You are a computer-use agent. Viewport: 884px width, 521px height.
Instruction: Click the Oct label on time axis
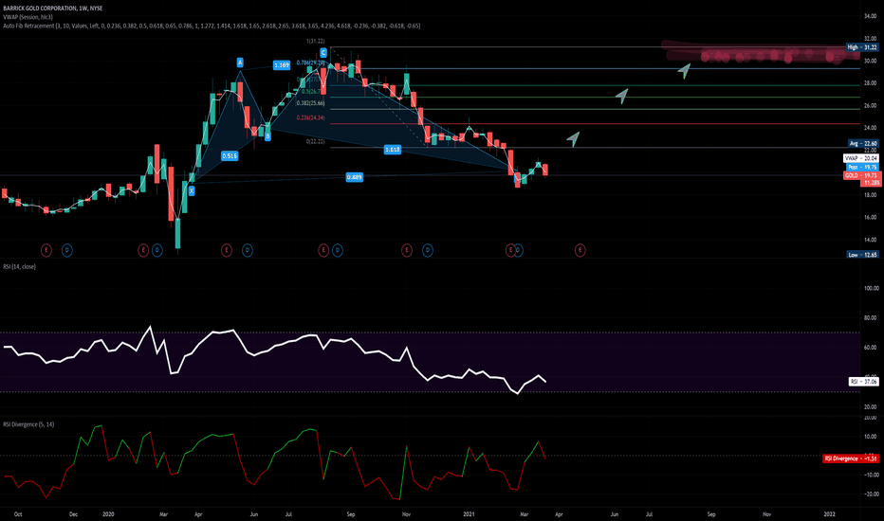[x=17, y=513]
